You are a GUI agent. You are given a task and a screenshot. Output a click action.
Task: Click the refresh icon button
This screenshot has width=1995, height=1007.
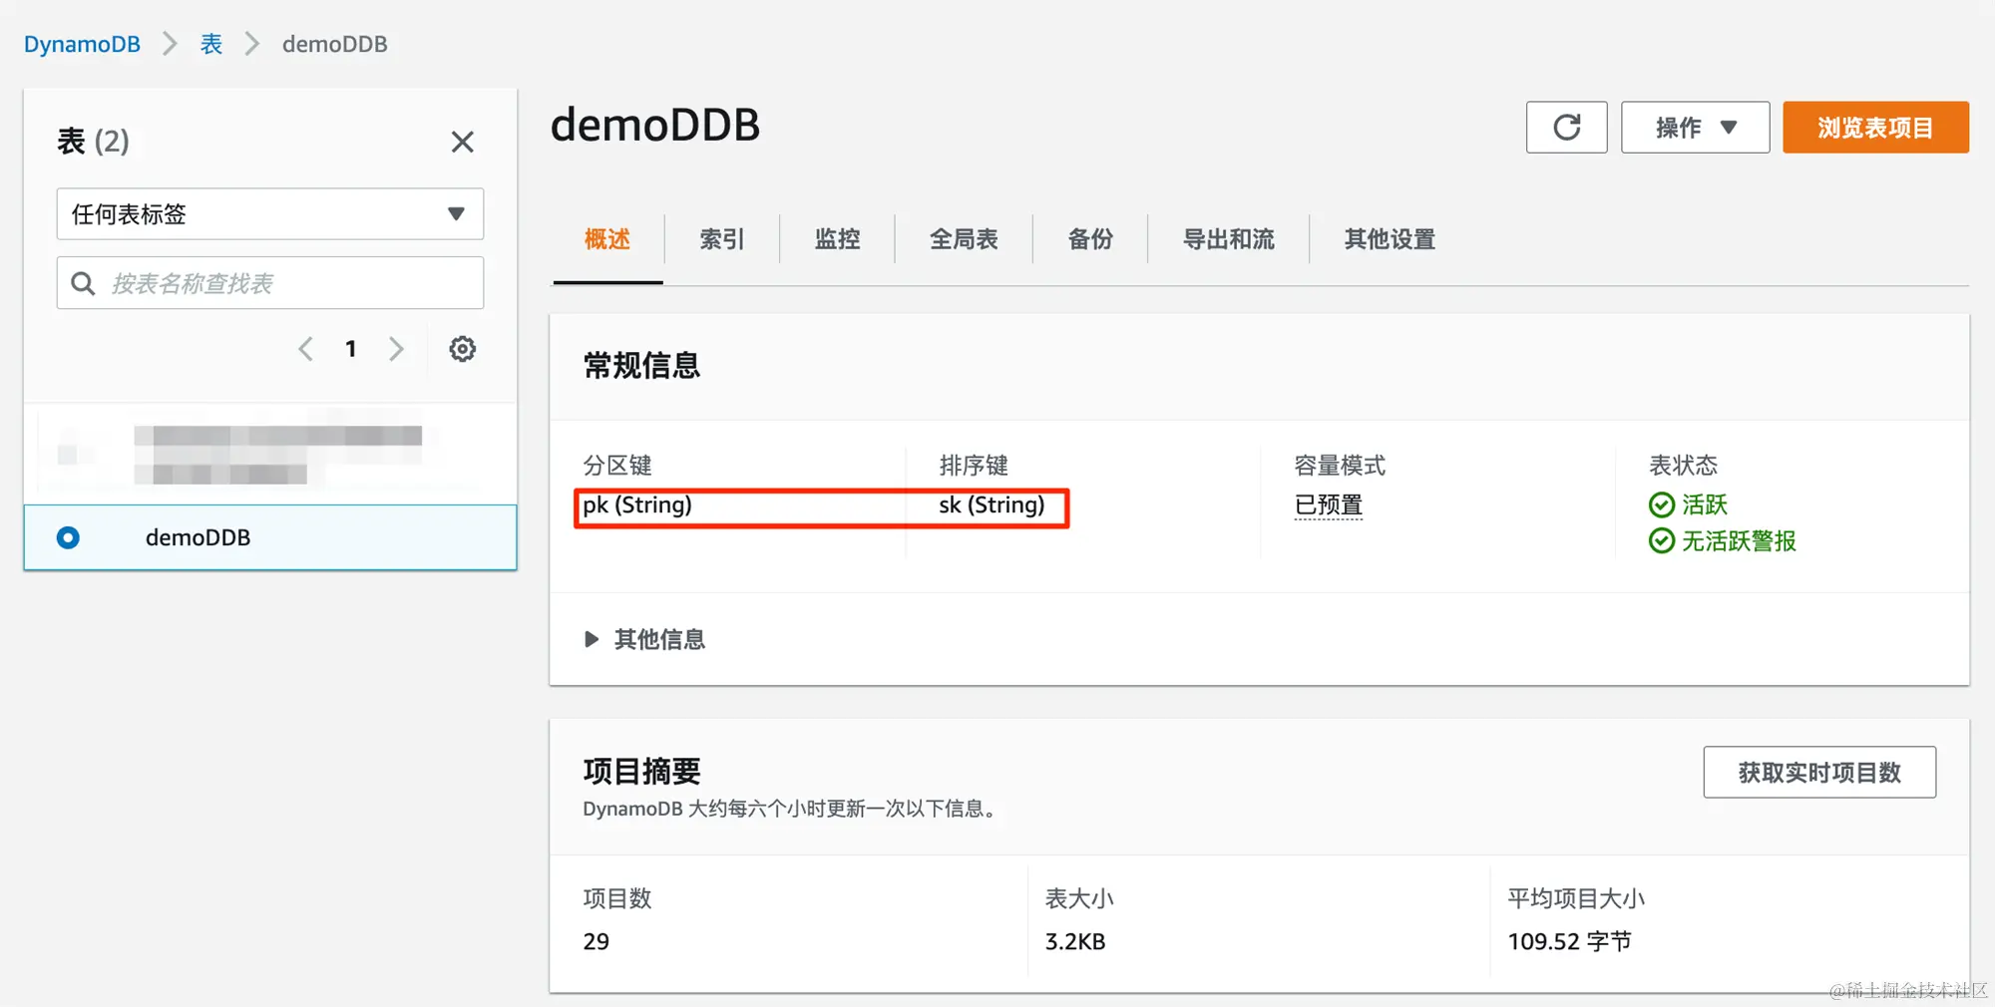click(1566, 127)
